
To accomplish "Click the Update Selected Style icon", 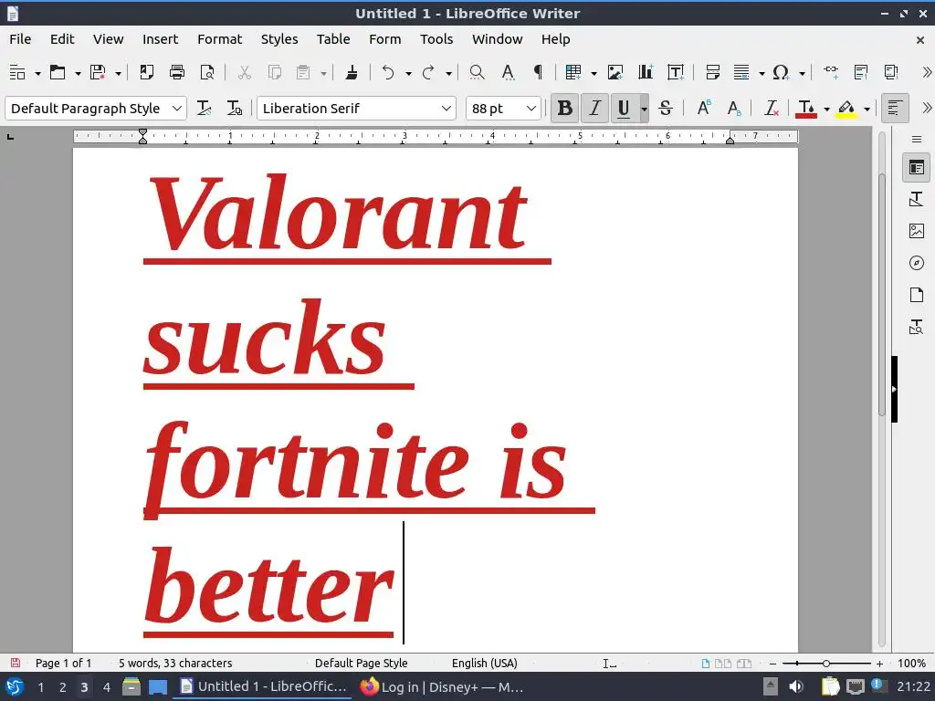I will point(205,109).
